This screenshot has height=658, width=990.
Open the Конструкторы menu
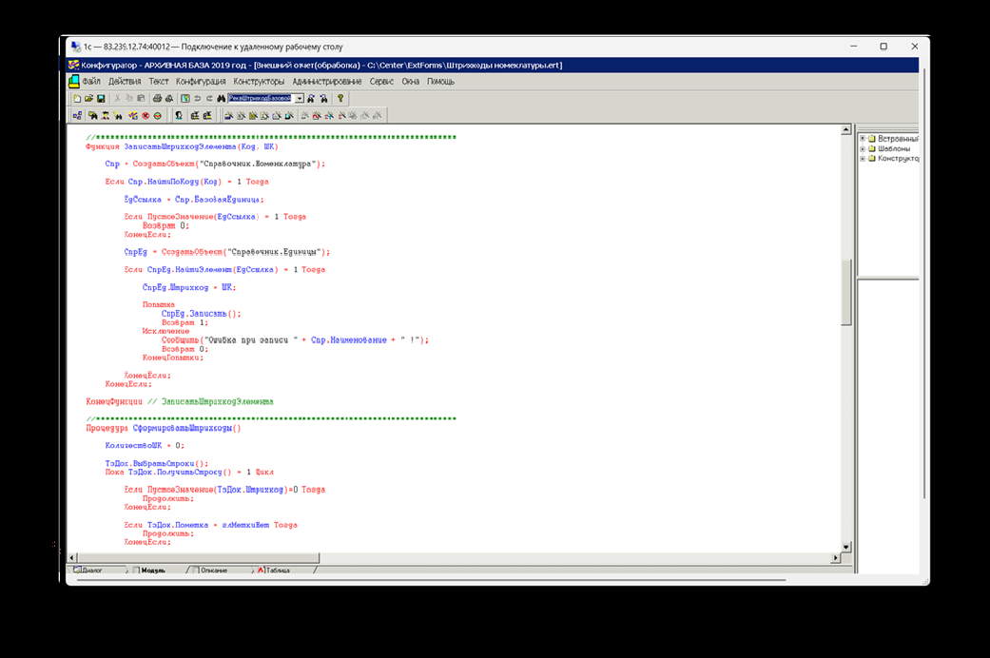click(259, 82)
